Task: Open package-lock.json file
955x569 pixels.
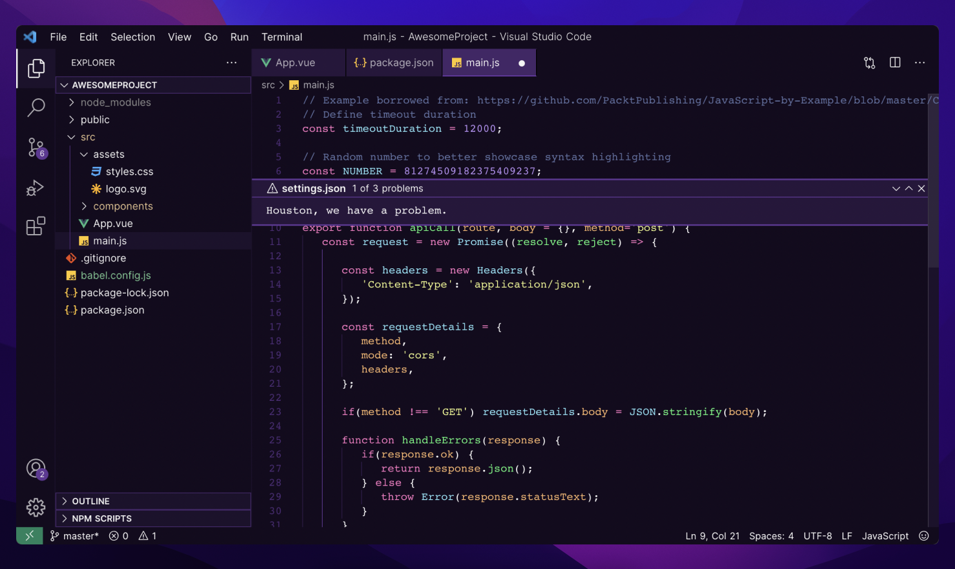Action: [154, 292]
